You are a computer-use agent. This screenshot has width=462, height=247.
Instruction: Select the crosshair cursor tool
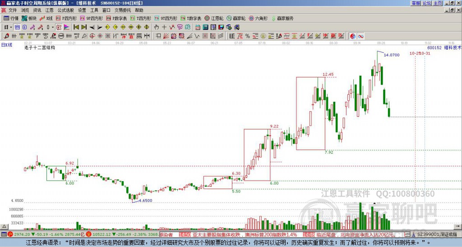tap(164, 27)
